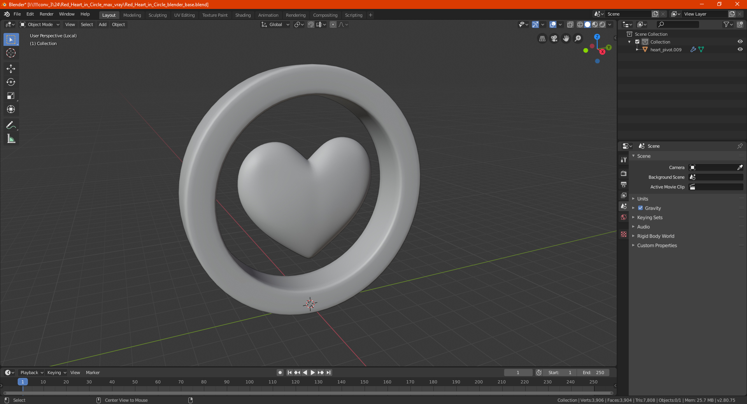Toggle proportional editing
This screenshot has height=404, width=747.
tap(333, 24)
